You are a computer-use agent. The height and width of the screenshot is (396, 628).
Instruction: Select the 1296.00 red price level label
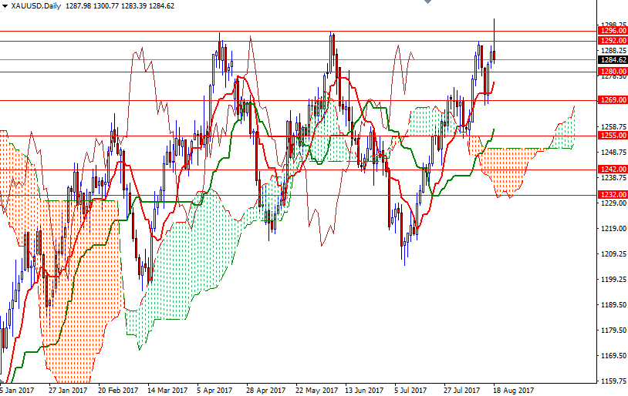point(612,31)
